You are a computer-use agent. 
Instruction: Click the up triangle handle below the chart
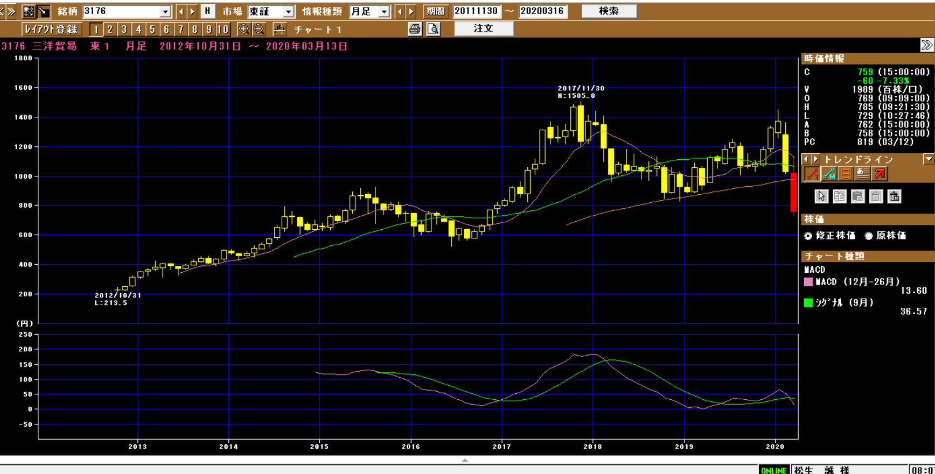(x=465, y=460)
